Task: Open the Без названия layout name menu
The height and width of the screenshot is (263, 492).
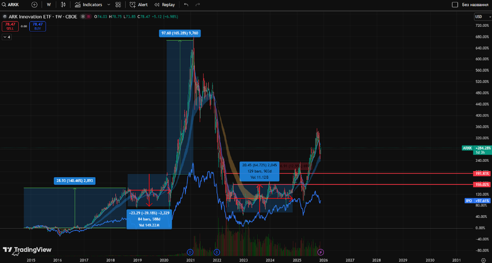Action: coord(475,4)
